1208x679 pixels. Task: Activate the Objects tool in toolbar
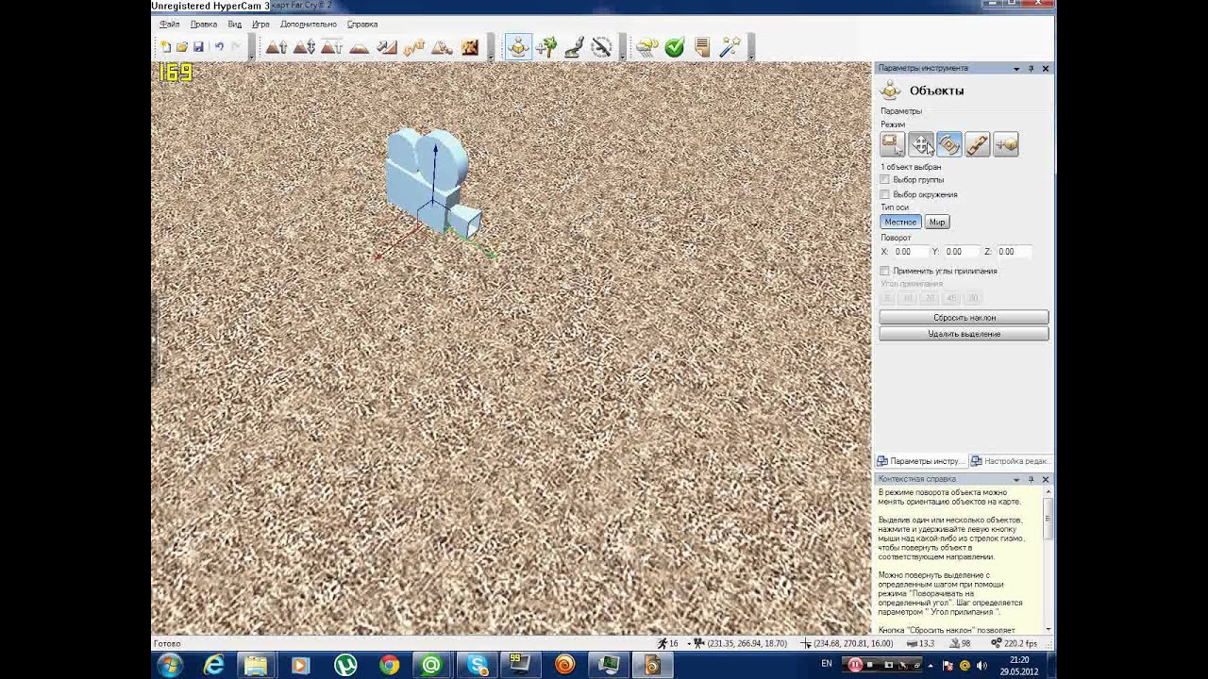pyautogui.click(x=518, y=47)
